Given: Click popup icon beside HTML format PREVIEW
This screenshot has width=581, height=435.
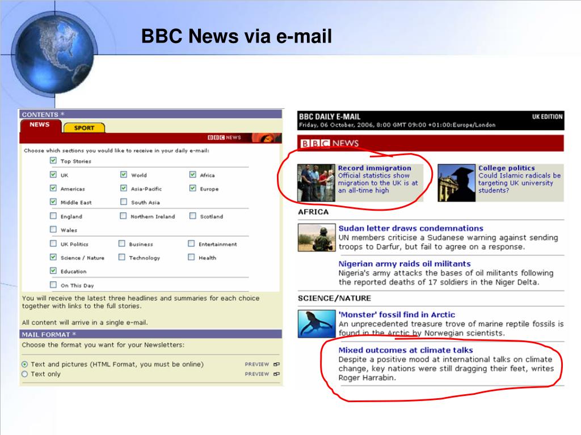Looking at the screenshot, I should [x=276, y=364].
